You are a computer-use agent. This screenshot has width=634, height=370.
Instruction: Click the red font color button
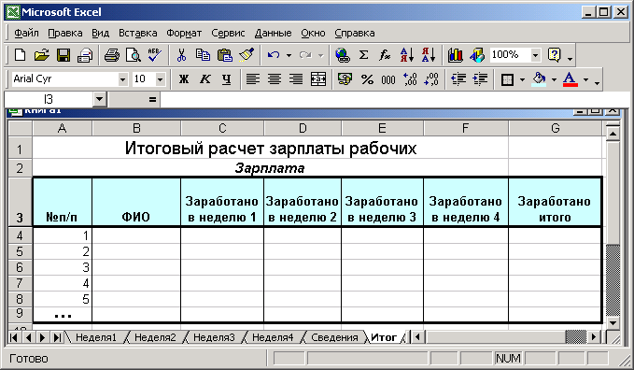click(x=571, y=78)
